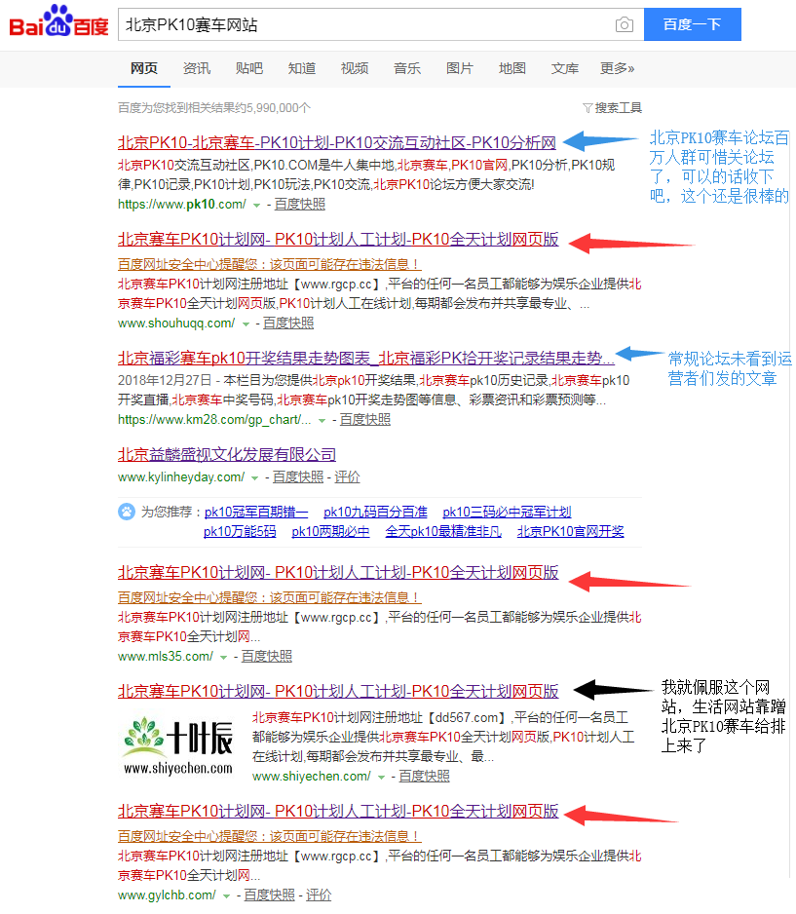Go to the 知道 tab
The height and width of the screenshot is (914, 796).
pos(302,69)
